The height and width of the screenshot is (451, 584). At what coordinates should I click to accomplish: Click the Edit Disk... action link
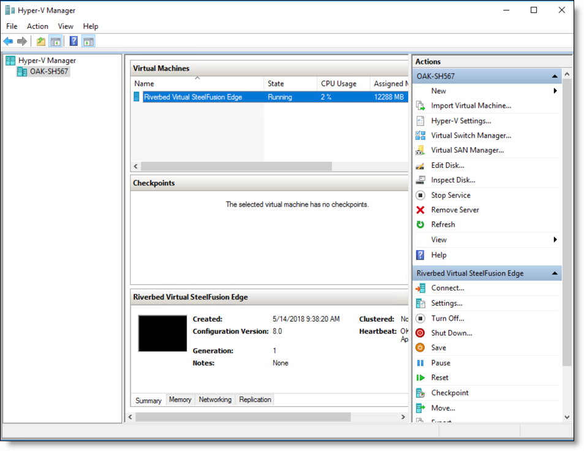click(x=448, y=165)
